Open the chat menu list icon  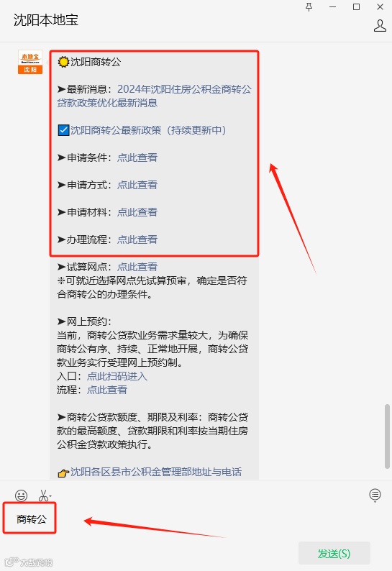pos(375,495)
